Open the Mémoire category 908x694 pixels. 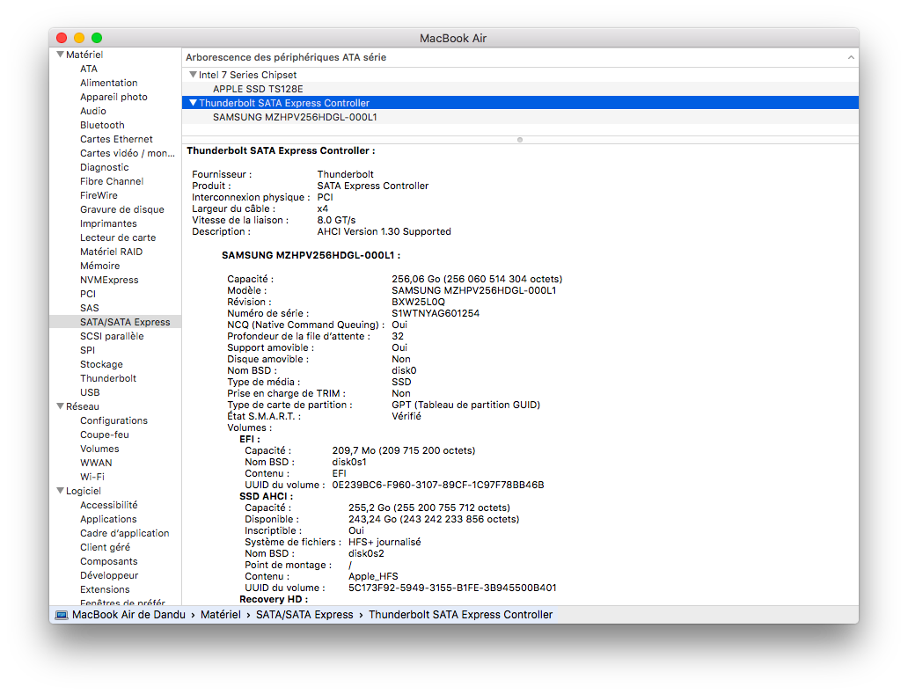coord(99,266)
